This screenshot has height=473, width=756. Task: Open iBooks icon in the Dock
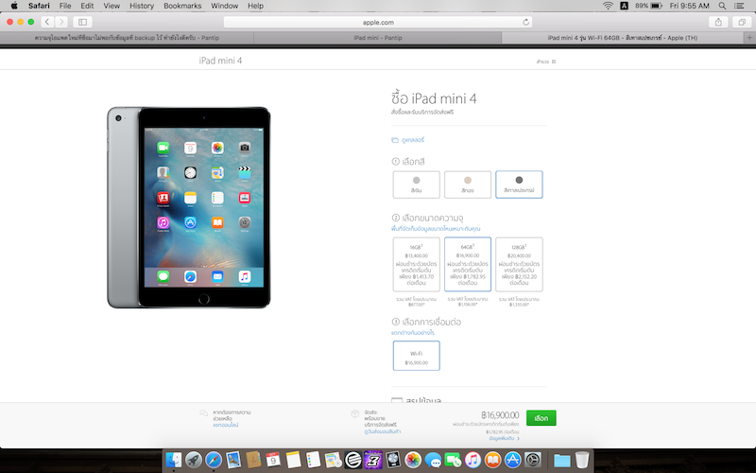(x=492, y=460)
